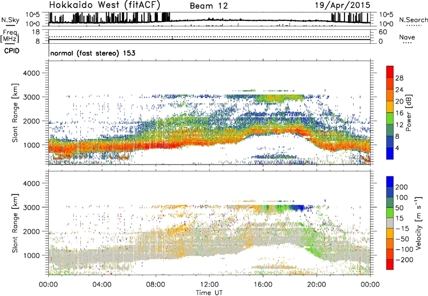
Task: Pick the bright blue bottom segment of Power bar
Action: pyautogui.click(x=390, y=153)
